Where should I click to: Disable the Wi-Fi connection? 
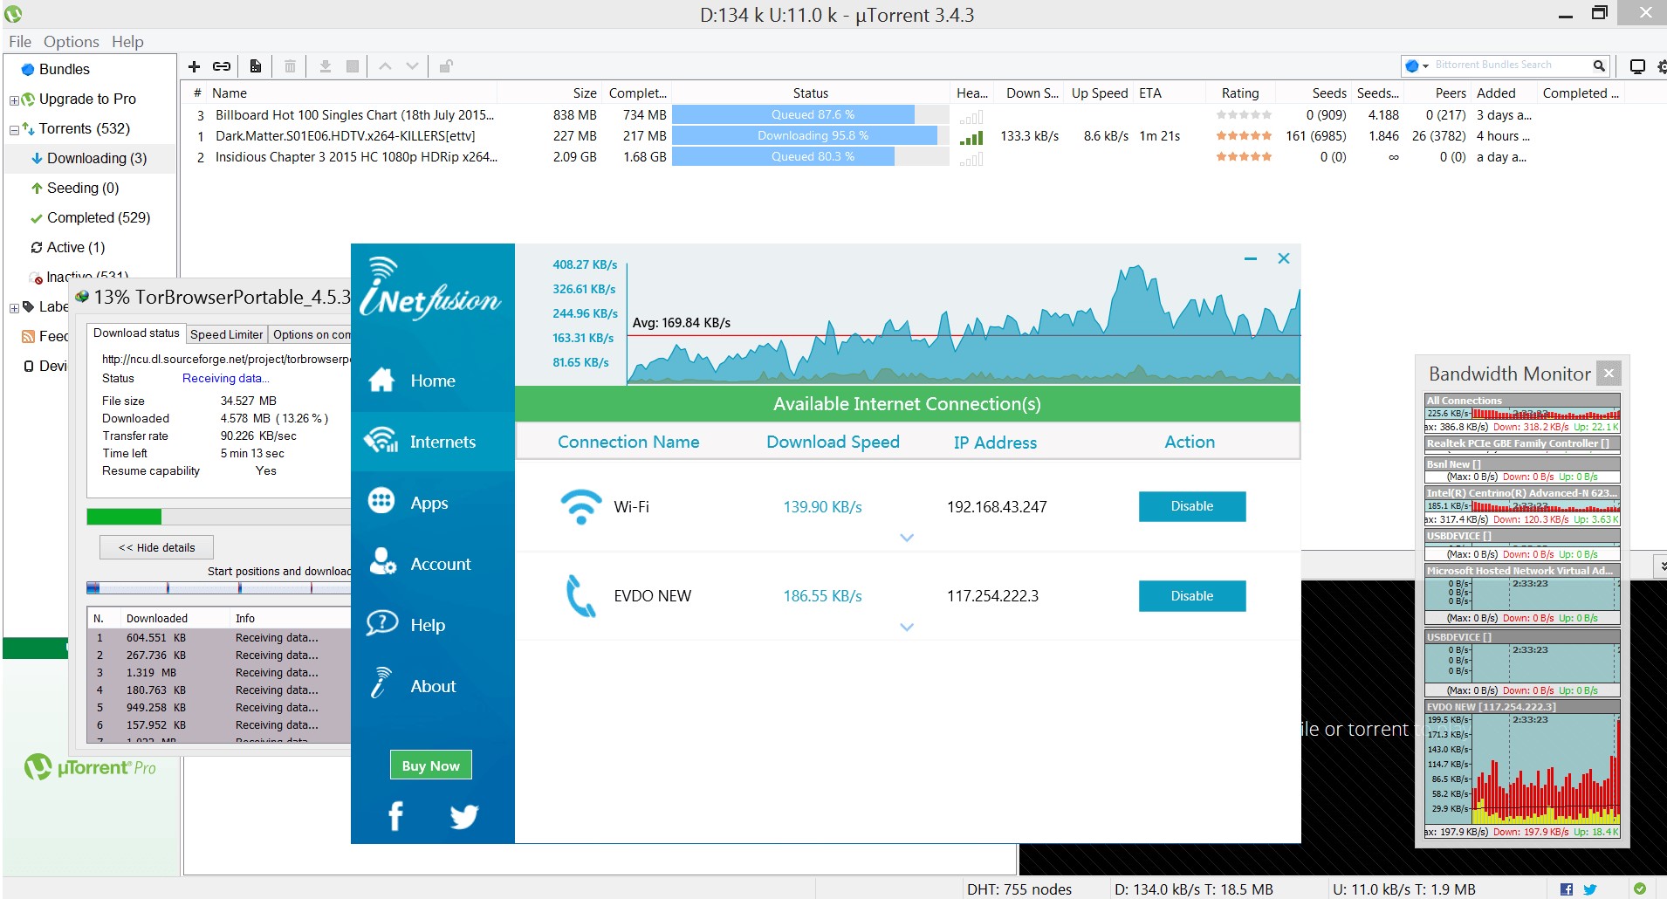pyautogui.click(x=1190, y=506)
